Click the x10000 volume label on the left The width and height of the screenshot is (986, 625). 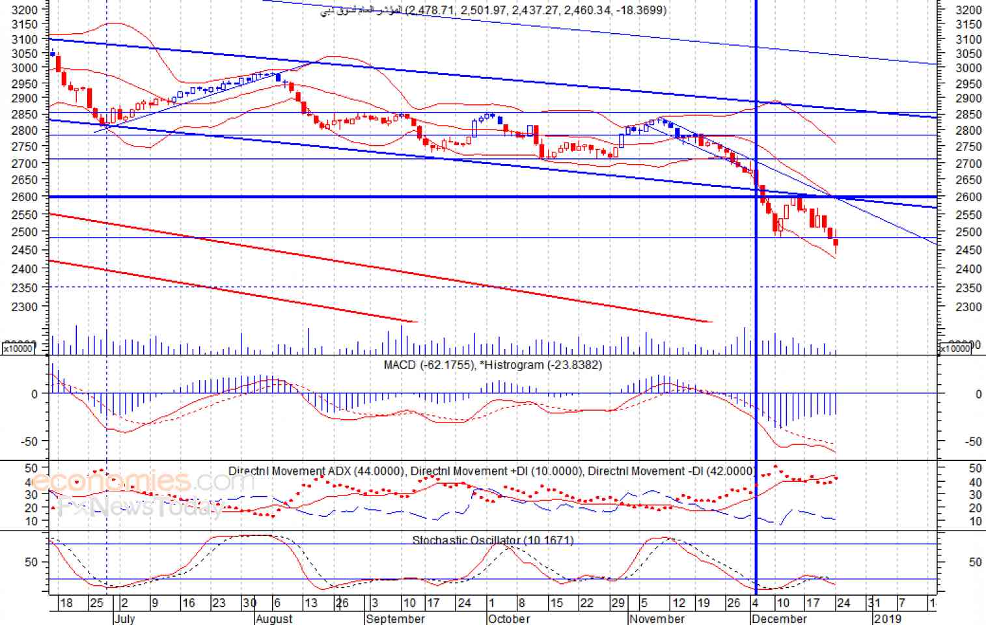point(18,348)
